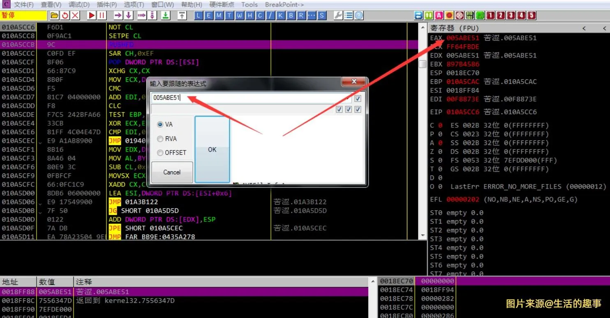The width and height of the screenshot is (610, 318).
Task: Toggle the checkbox beside the expression field
Action: [x=358, y=99]
